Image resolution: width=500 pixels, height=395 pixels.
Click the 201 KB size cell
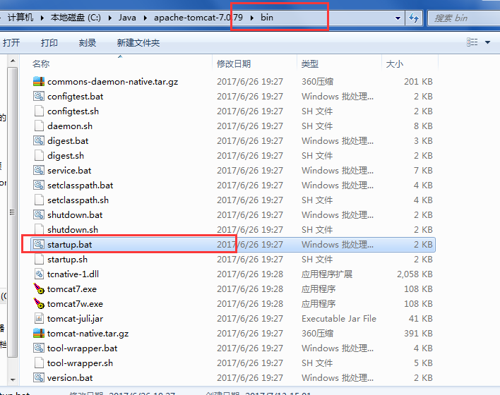coord(418,82)
